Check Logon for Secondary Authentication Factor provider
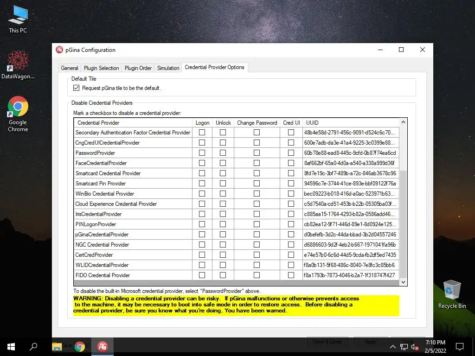This screenshot has width=475, height=356. tap(202, 132)
